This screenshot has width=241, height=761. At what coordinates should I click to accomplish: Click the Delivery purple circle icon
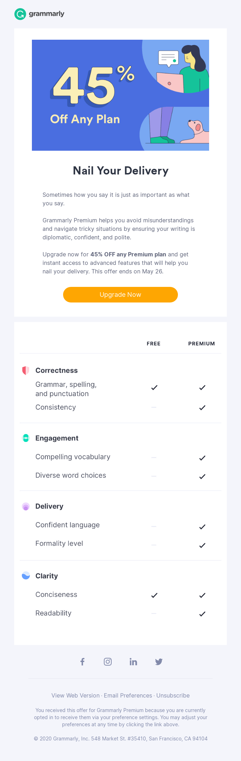click(x=25, y=506)
